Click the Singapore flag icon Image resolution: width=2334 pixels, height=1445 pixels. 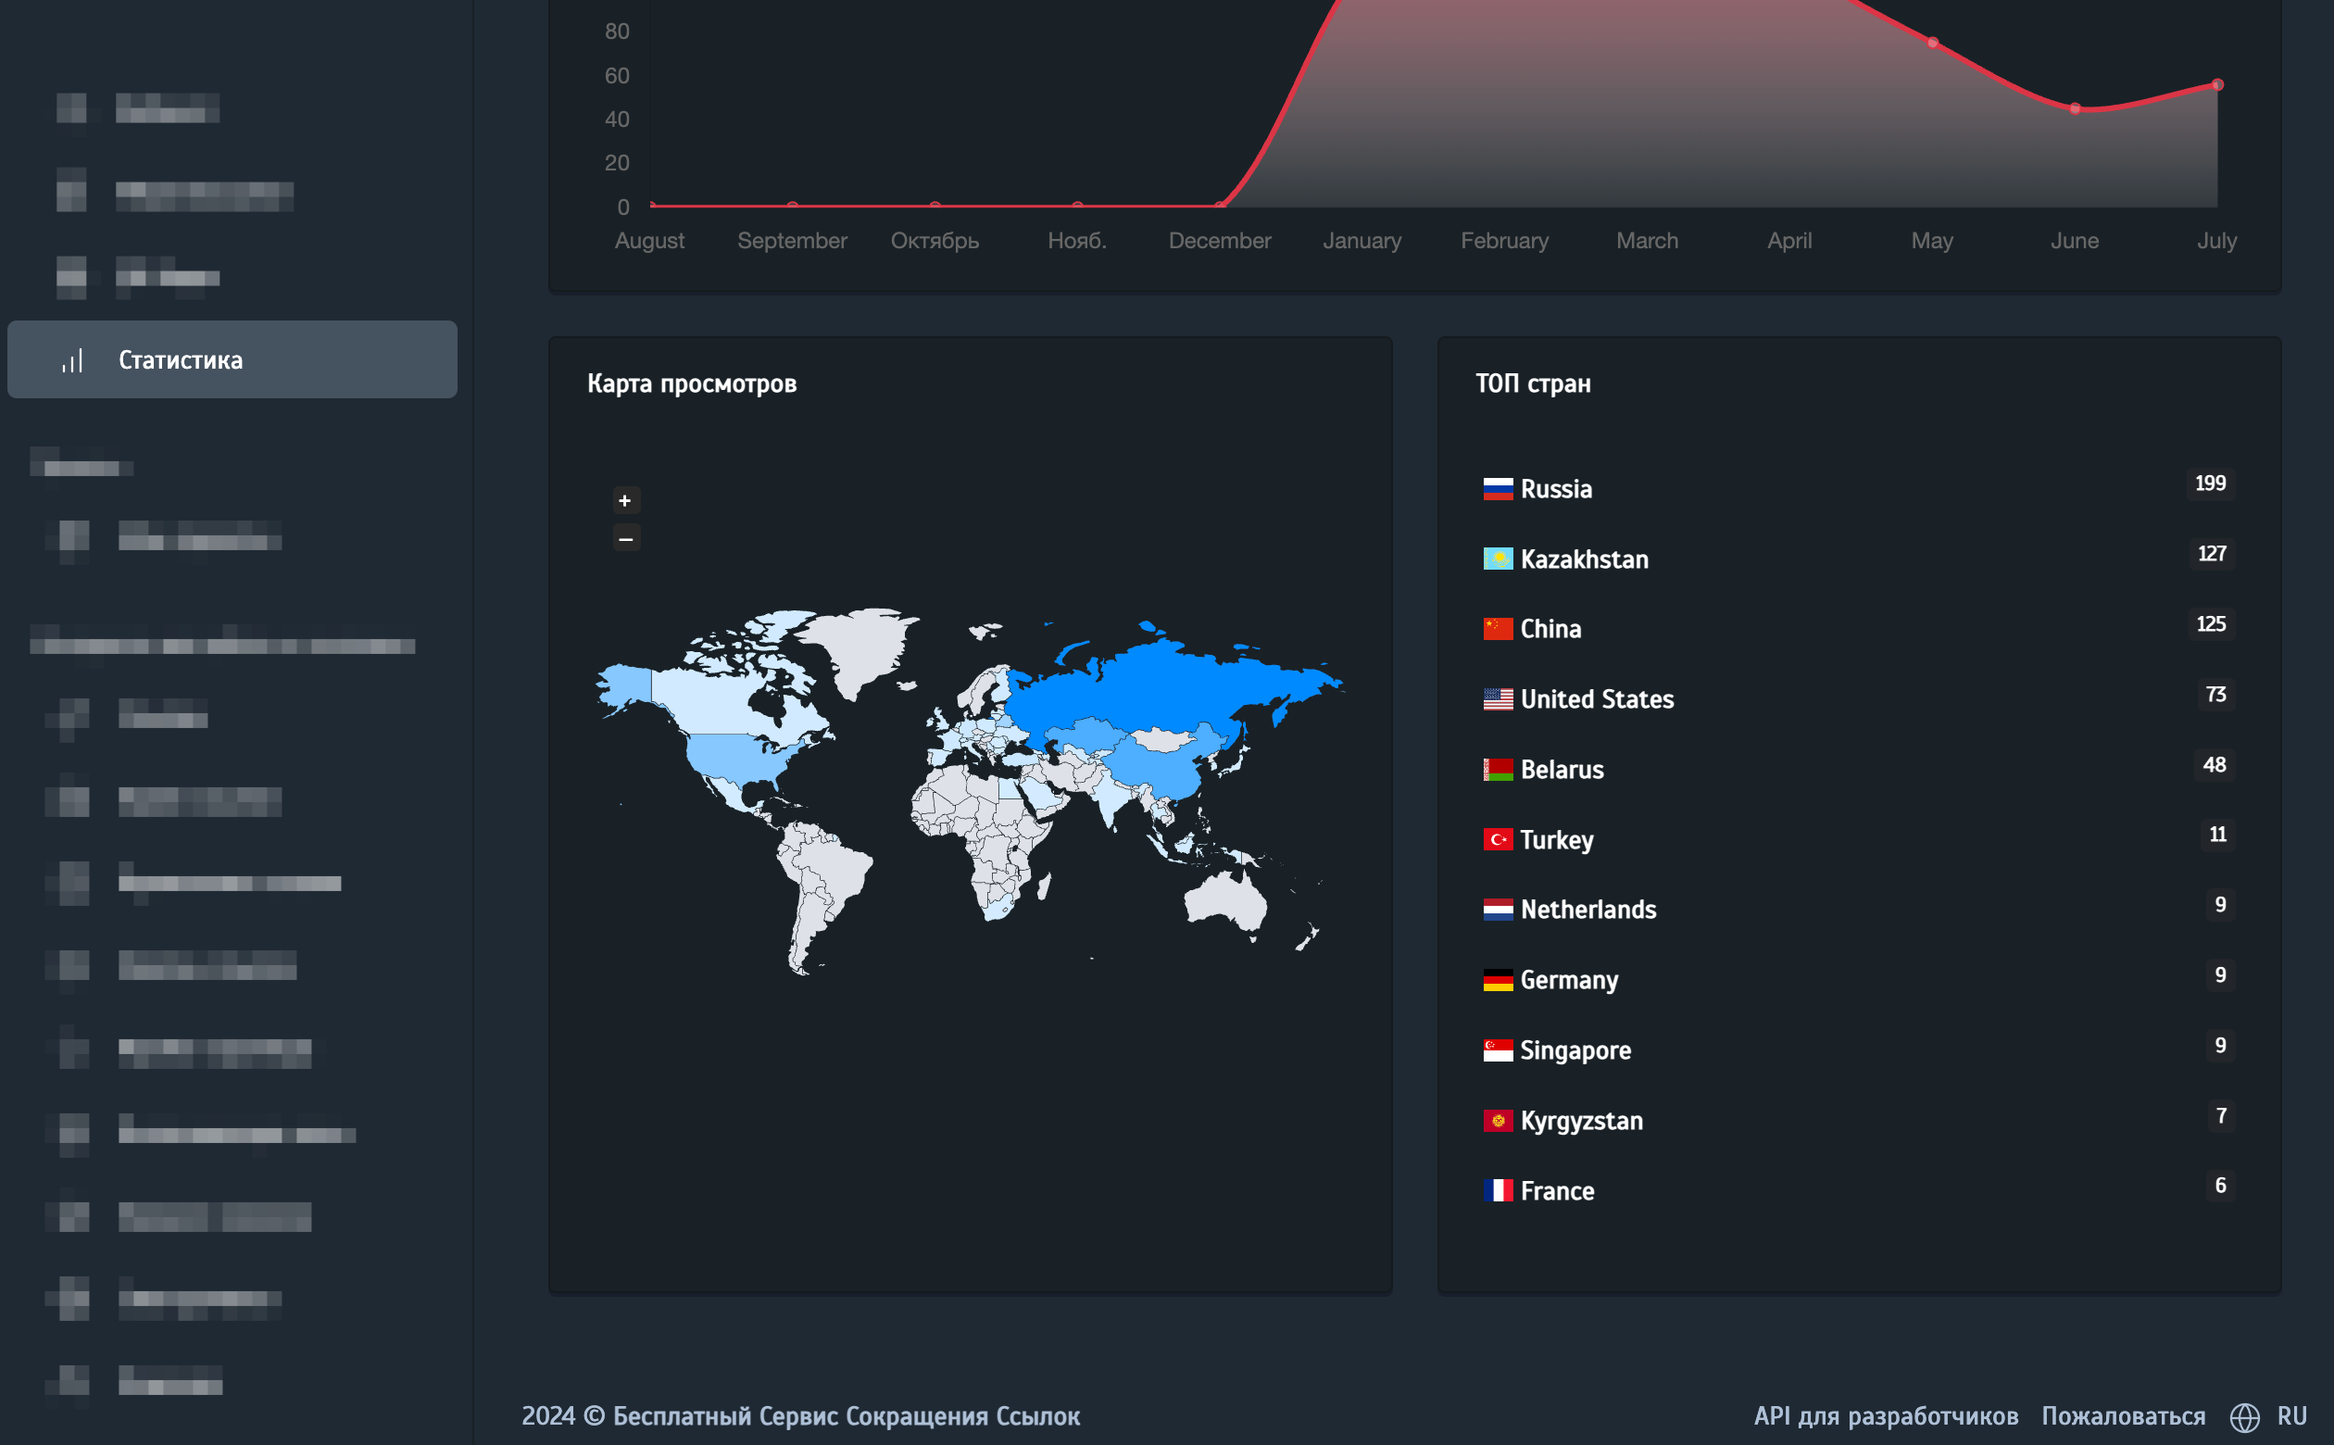[1497, 1050]
